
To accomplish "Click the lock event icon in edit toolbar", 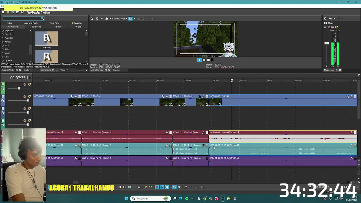I will point(139,187).
